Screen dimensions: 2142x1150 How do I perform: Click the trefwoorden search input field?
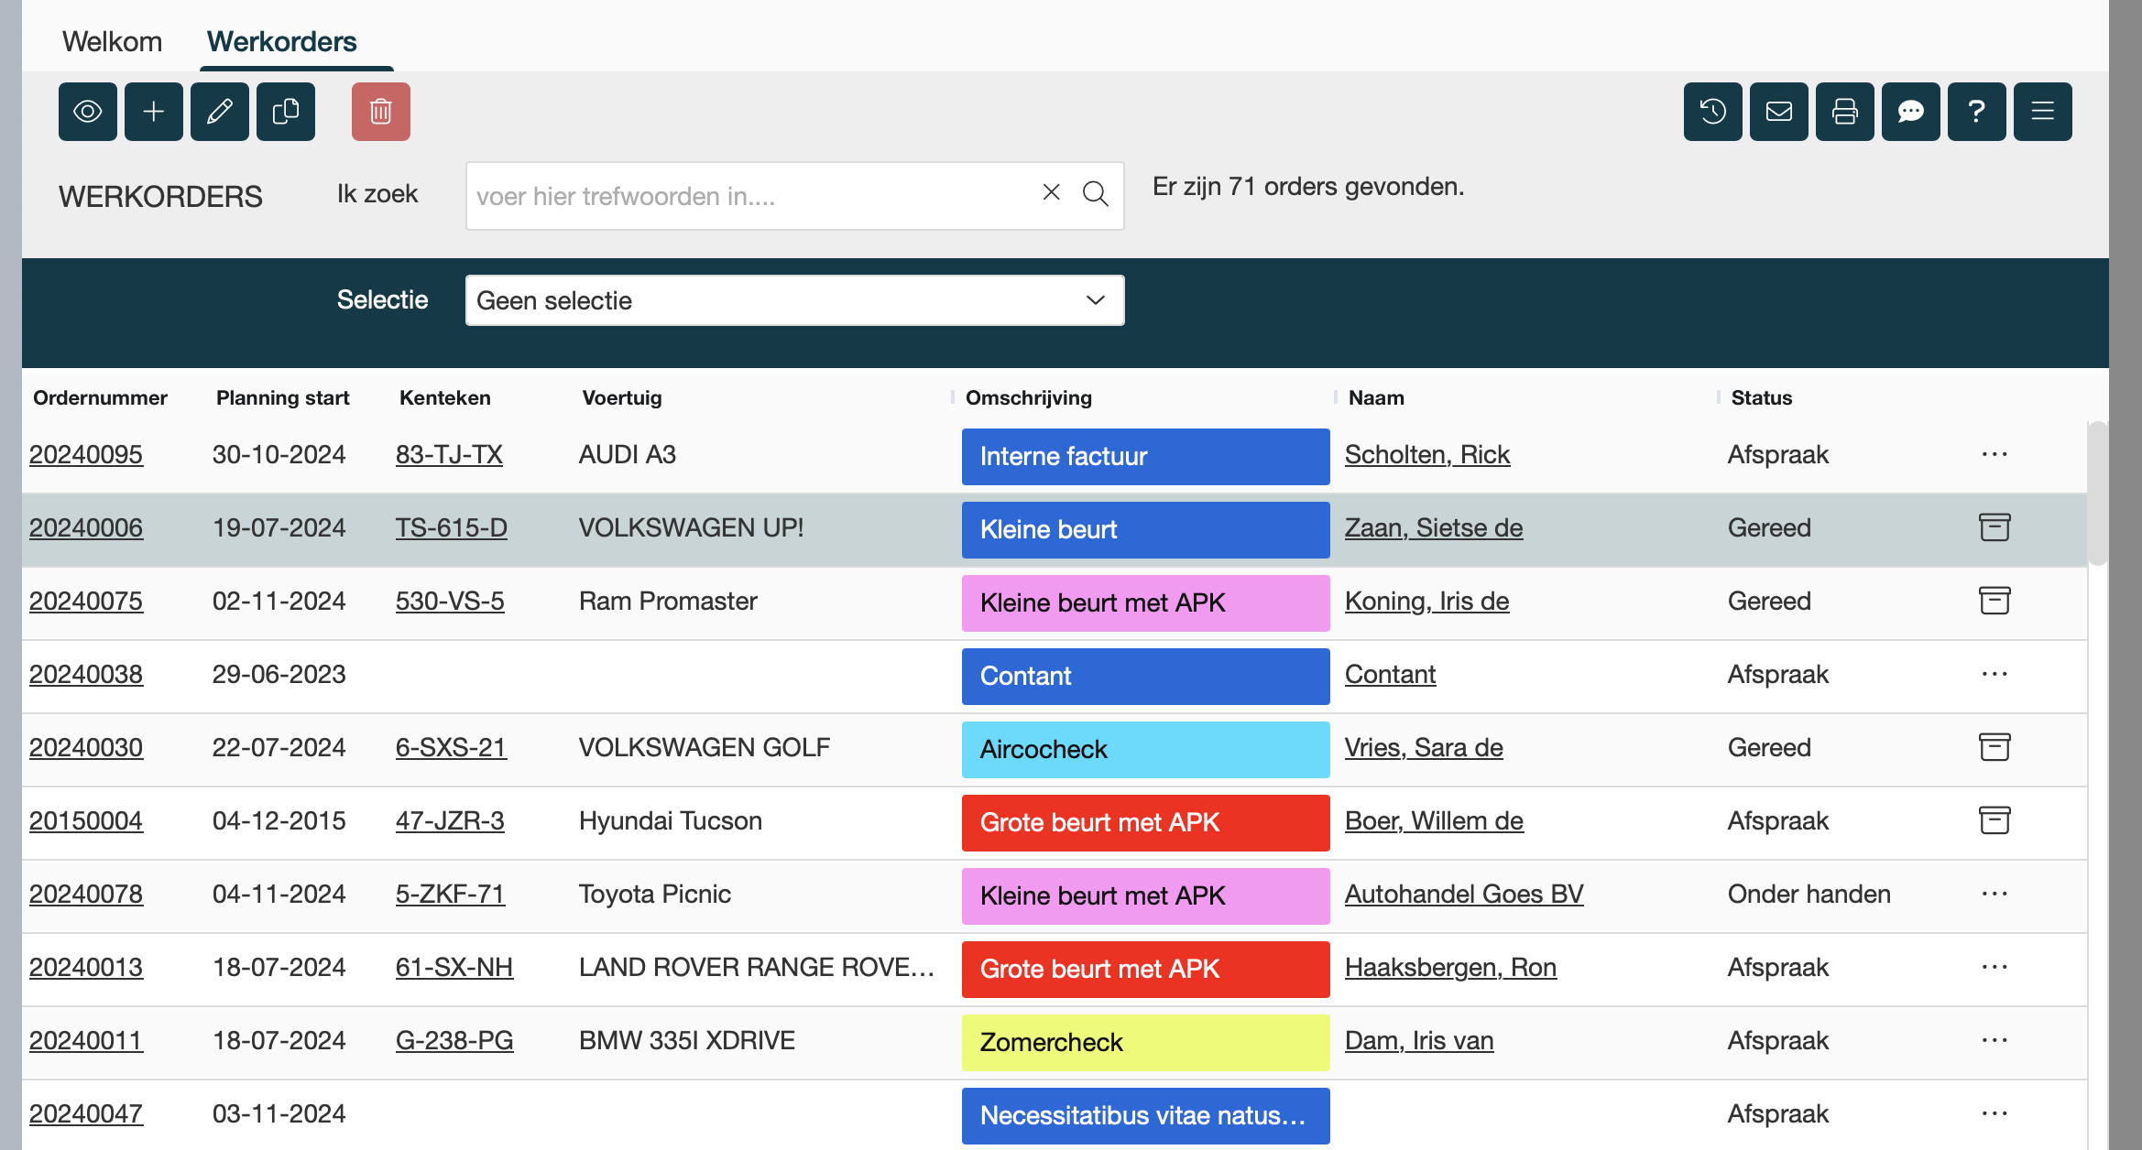point(751,196)
